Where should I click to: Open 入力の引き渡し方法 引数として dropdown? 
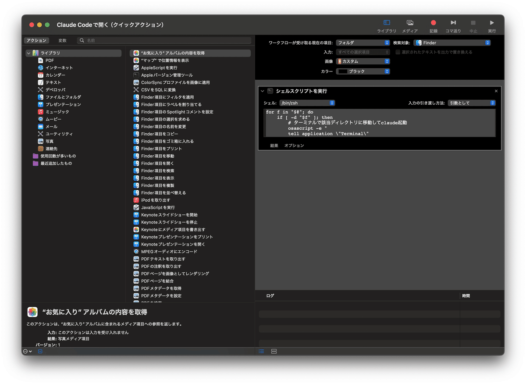pyautogui.click(x=471, y=103)
